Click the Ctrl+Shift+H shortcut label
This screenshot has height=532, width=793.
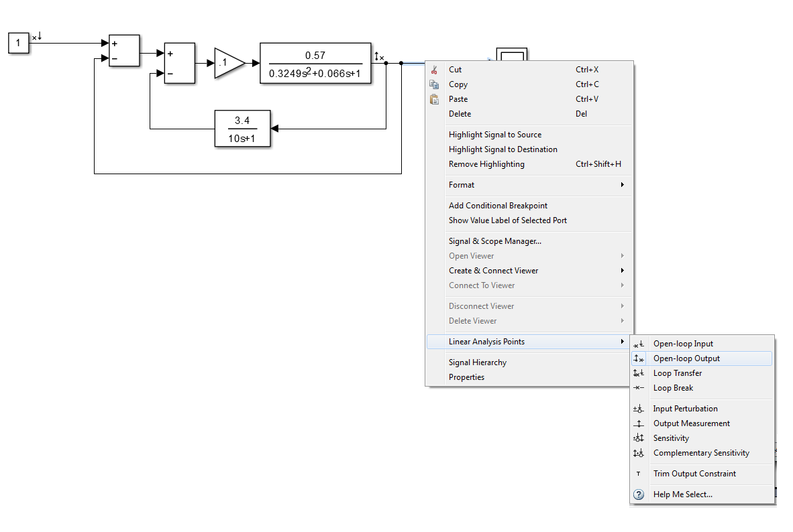(x=598, y=164)
